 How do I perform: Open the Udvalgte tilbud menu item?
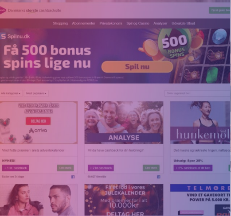[183, 23]
